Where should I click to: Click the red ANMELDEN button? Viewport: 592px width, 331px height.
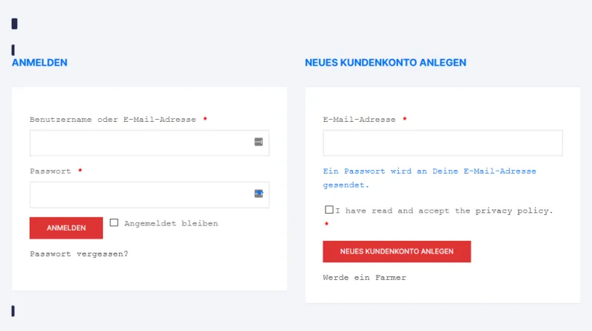(66, 228)
